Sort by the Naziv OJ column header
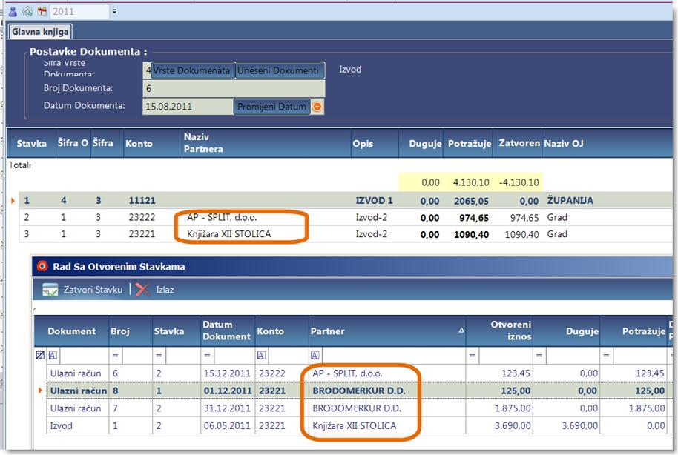 [x=607, y=144]
